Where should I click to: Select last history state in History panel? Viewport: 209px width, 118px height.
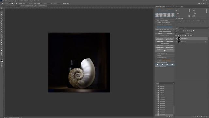(165, 115)
